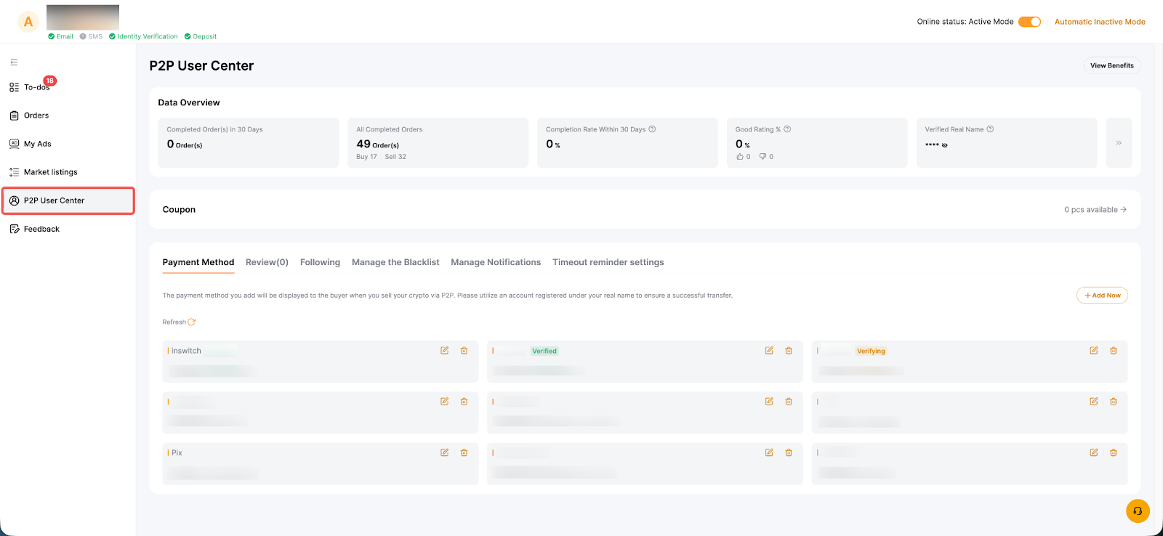Click the account avatar letter A
The height and width of the screenshot is (536, 1163).
click(x=28, y=22)
